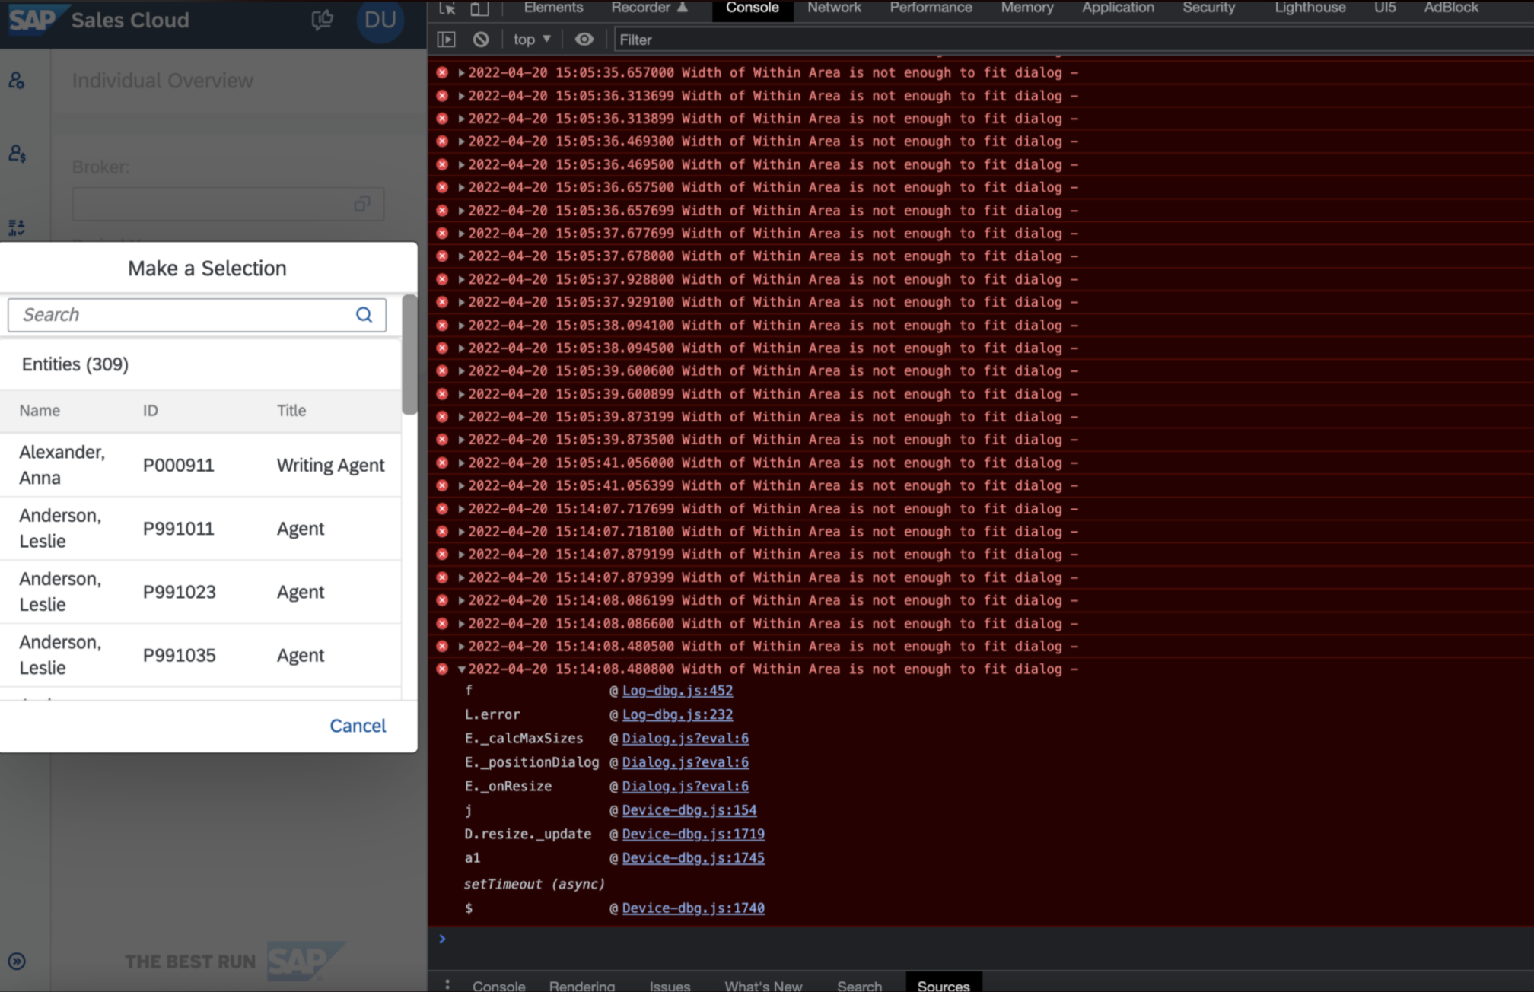Screen dimensions: 1534x992
Task: Expand the 15:05:37.677699 error entry
Action: tap(461, 234)
